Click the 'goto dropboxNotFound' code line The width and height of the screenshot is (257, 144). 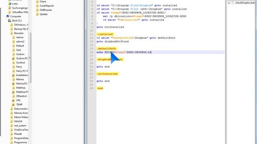pos(112,42)
